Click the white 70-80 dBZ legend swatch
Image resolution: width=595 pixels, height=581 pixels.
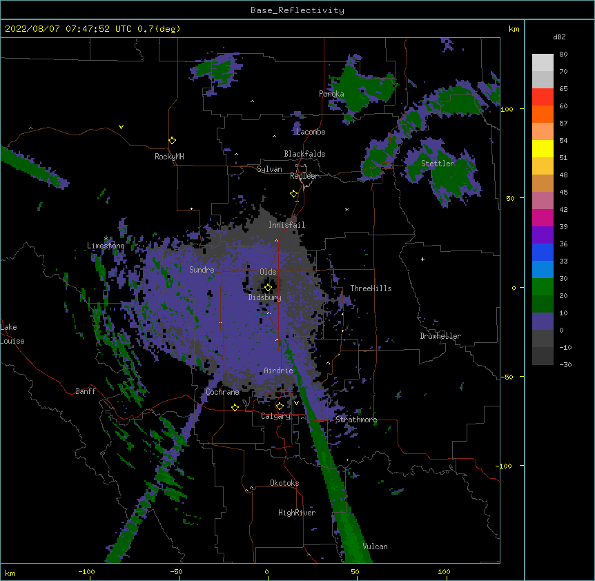pyautogui.click(x=543, y=63)
